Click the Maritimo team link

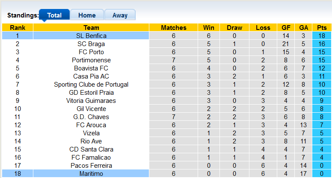pyautogui.click(x=91, y=174)
